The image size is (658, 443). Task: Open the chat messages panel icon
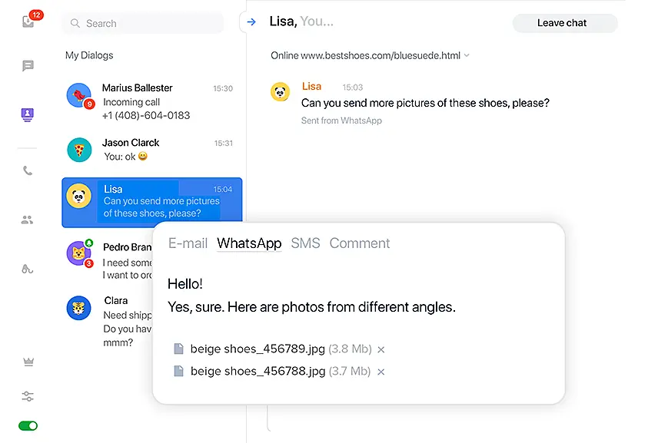pyautogui.click(x=27, y=65)
